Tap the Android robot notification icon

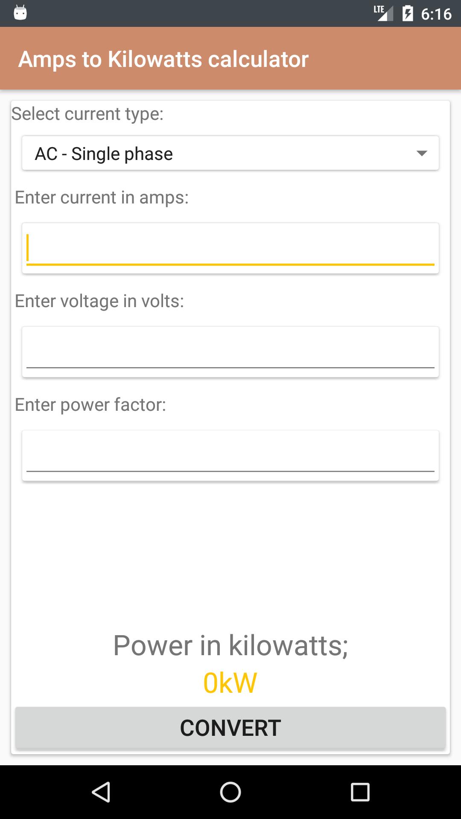point(20,13)
